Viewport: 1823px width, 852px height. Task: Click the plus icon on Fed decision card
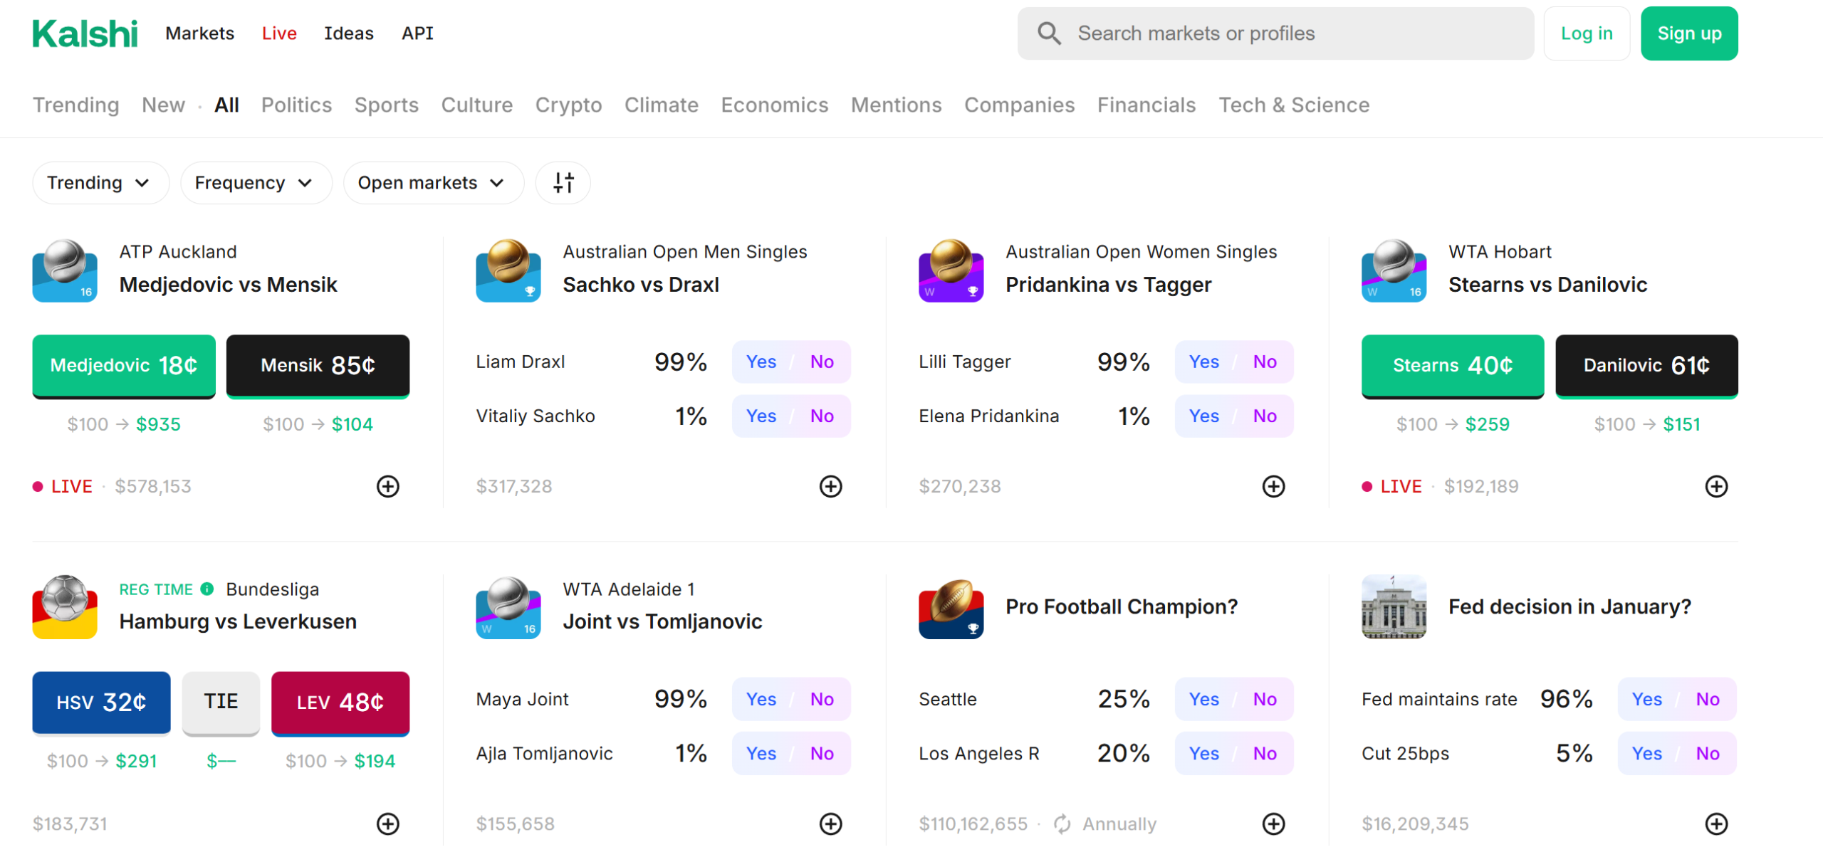point(1715,824)
